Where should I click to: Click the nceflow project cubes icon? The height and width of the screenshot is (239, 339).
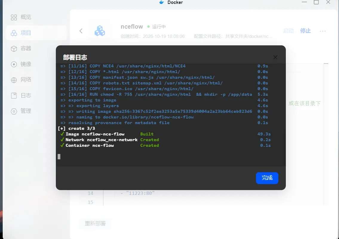click(x=100, y=31)
